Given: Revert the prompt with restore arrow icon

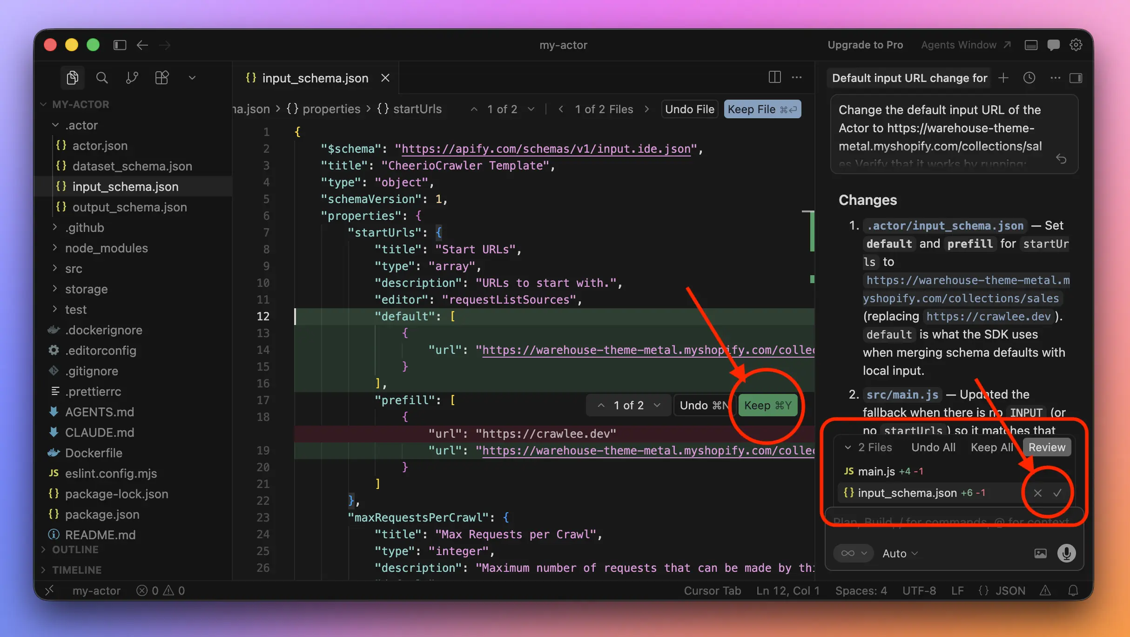Looking at the screenshot, I should pyautogui.click(x=1061, y=159).
